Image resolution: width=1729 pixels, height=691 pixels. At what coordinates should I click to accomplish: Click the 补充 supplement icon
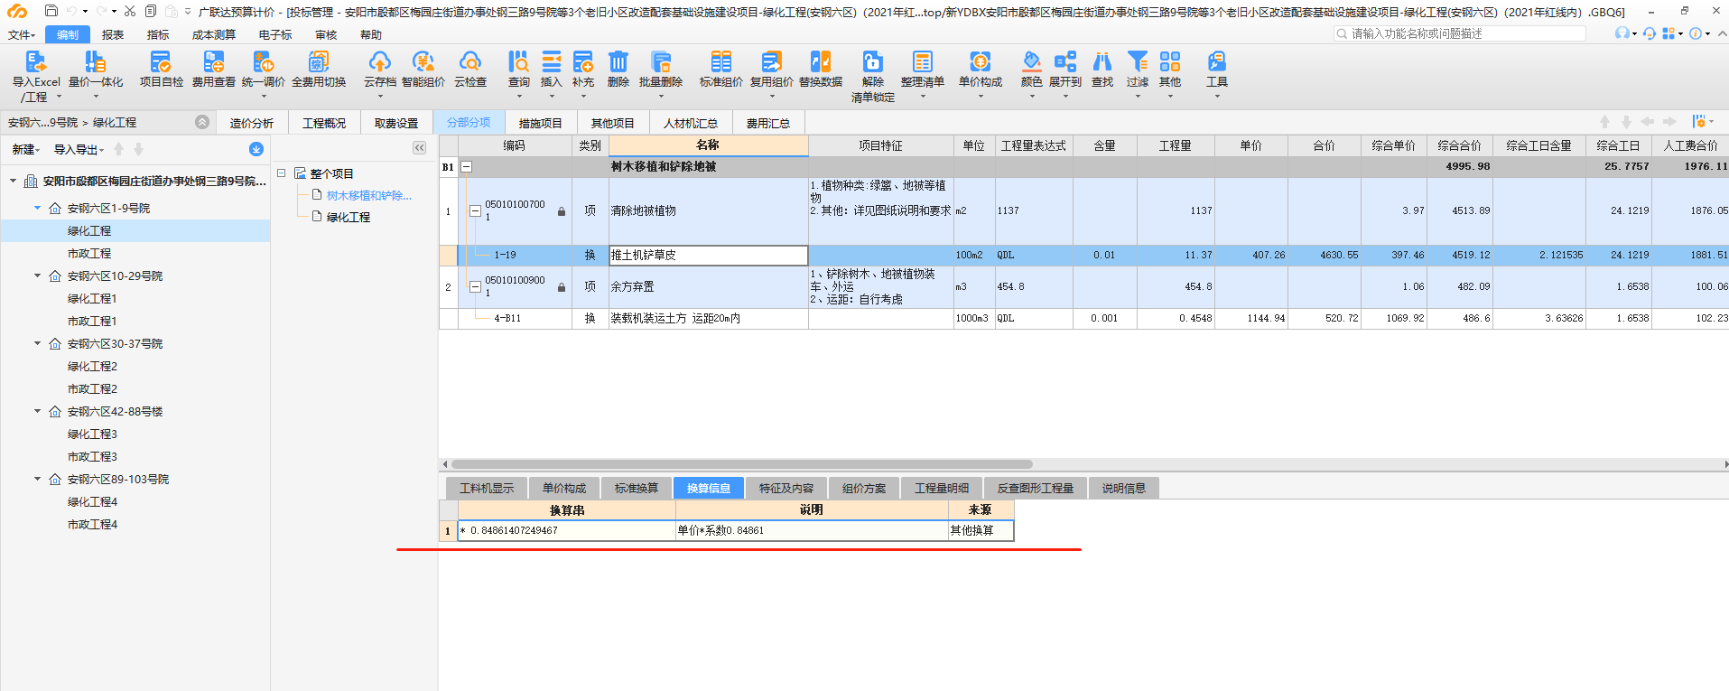[x=583, y=70]
